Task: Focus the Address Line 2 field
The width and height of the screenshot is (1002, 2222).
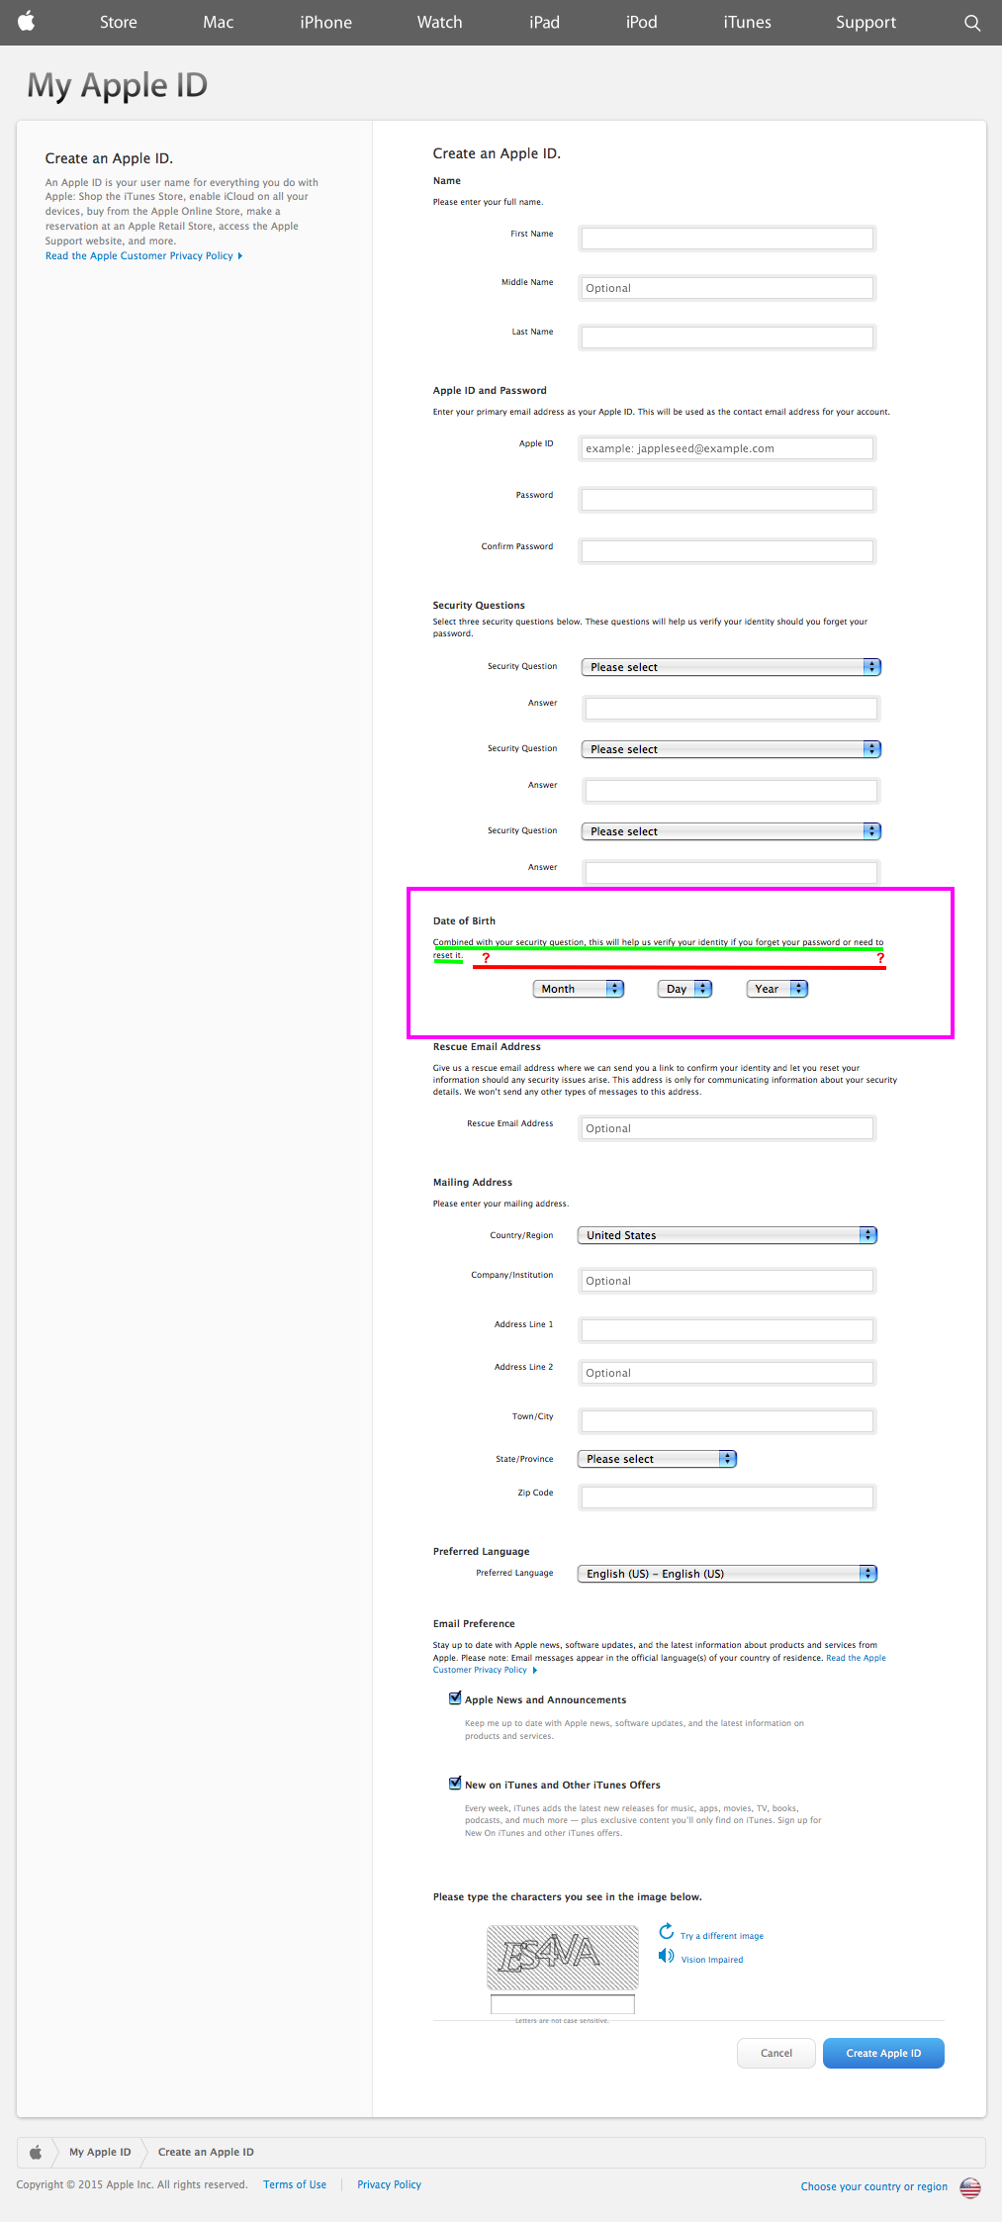Action: [727, 1373]
